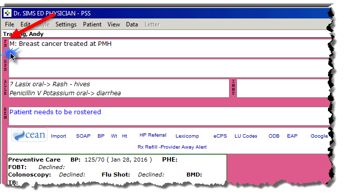The height and width of the screenshot is (195, 349).
Task: Open the HP Referral link
Action: coord(153,135)
